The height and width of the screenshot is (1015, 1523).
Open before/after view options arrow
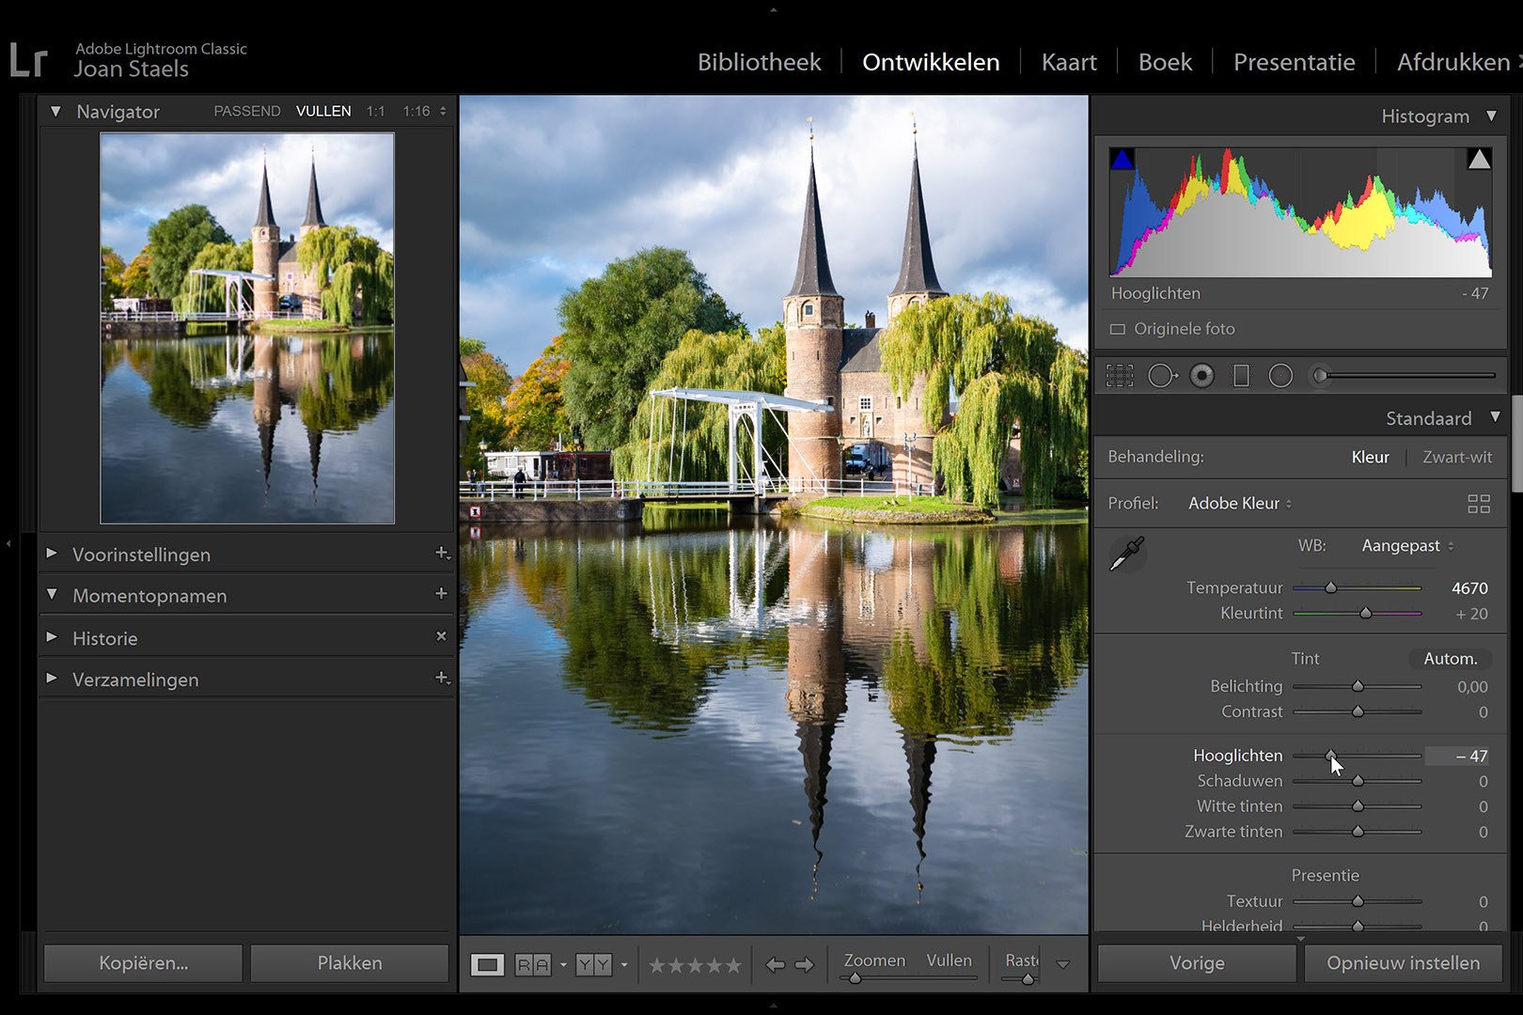click(x=624, y=965)
